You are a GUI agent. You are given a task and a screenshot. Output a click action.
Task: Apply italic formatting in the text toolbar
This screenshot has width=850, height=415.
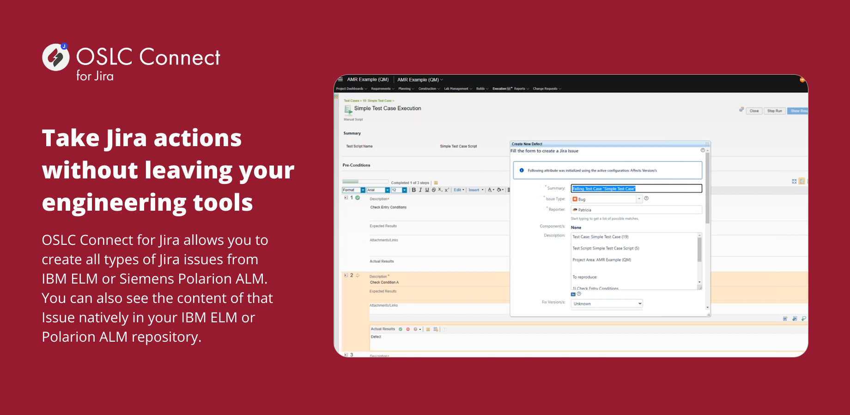coord(420,190)
